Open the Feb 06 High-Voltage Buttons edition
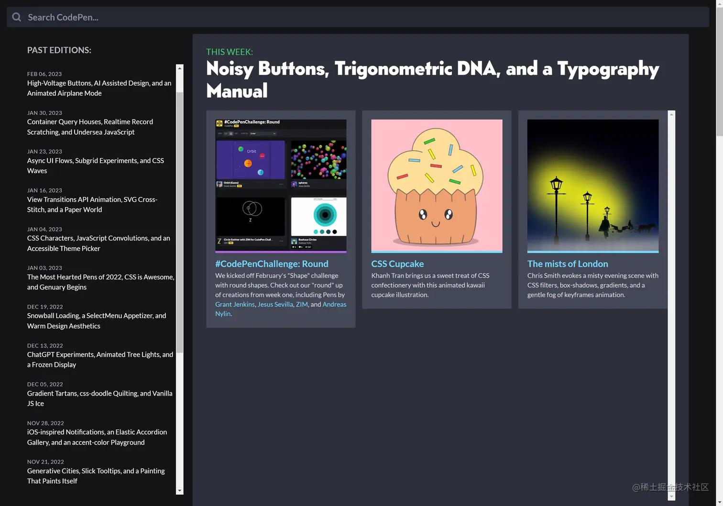 pyautogui.click(x=99, y=88)
